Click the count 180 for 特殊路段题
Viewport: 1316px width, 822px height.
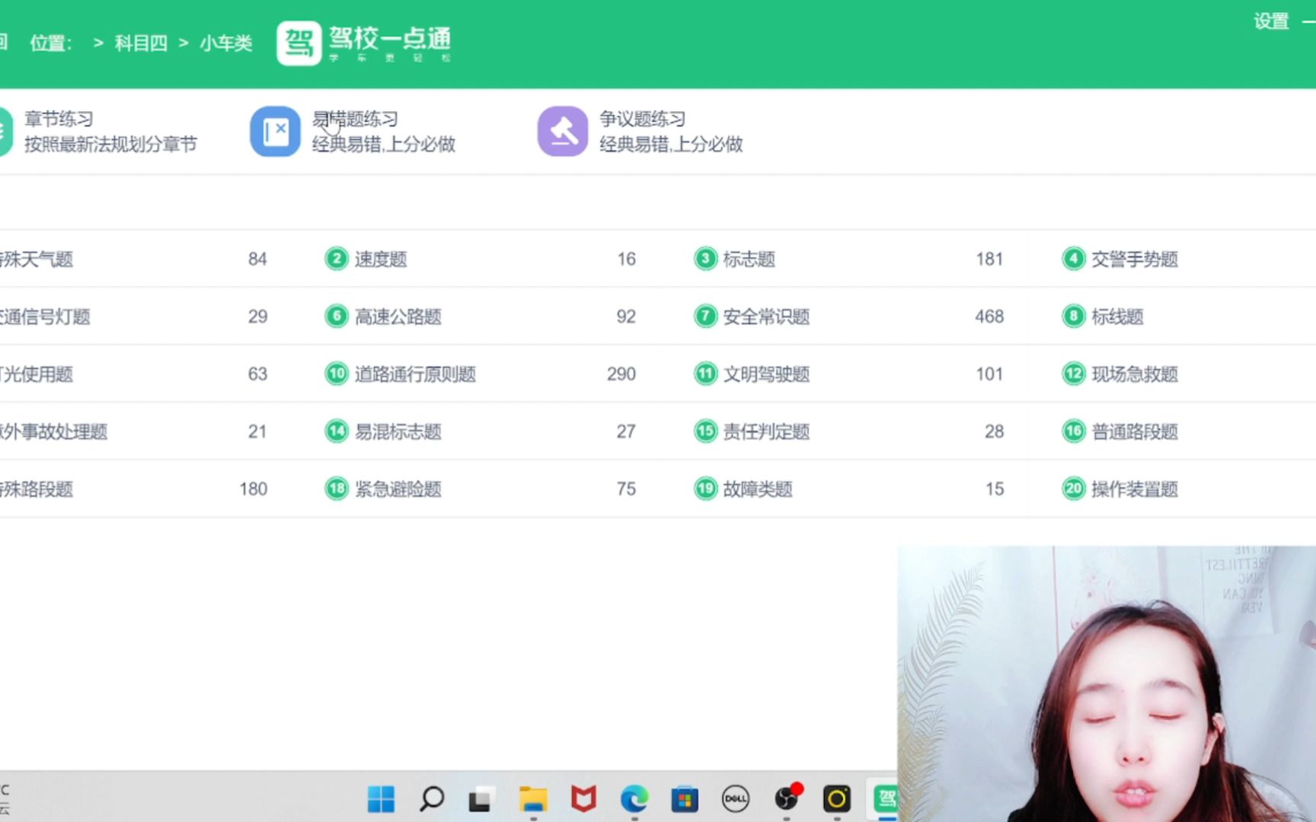254,489
